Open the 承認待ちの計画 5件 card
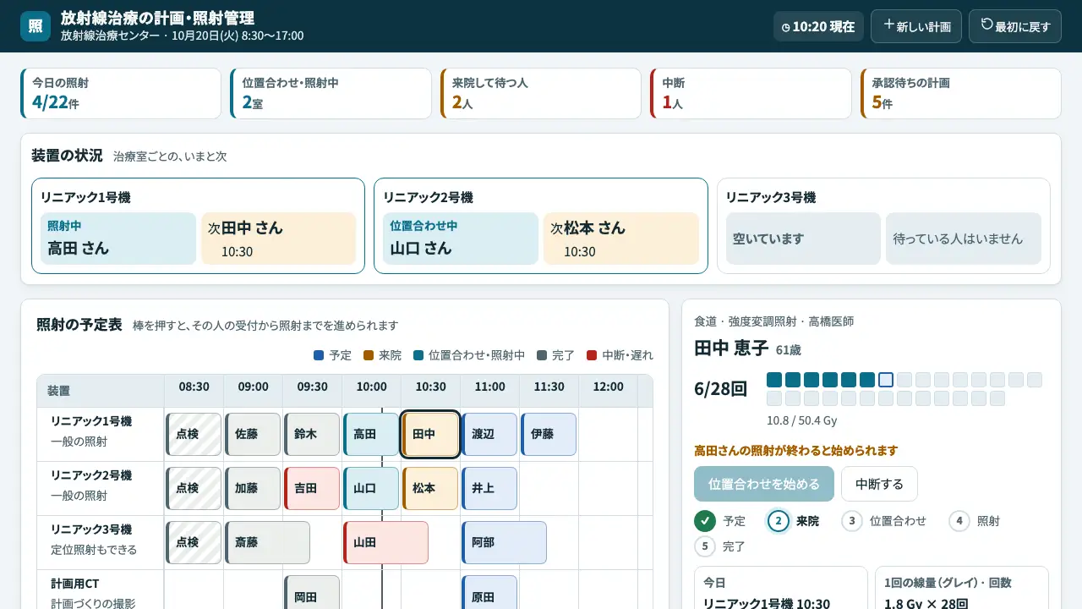This screenshot has height=609, width=1082. [961, 94]
